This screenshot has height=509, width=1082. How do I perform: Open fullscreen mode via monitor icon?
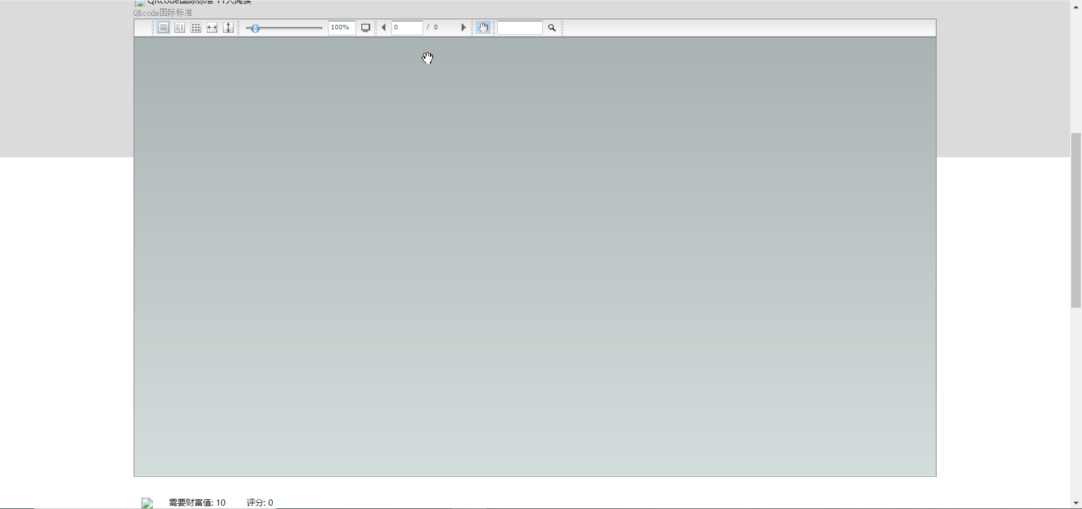click(366, 28)
